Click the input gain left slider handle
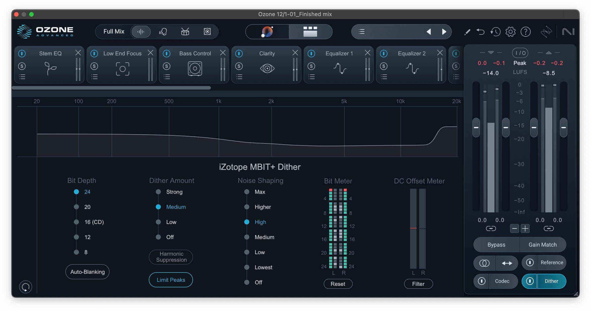The width and height of the screenshot is (591, 311). click(476, 128)
